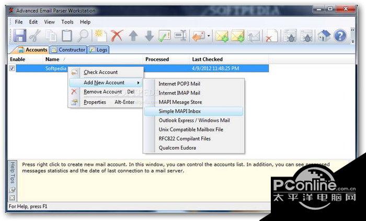Click the 4/9/2012 11:48:25 PM timestamp cell
366x221 pixels.
click(215, 68)
